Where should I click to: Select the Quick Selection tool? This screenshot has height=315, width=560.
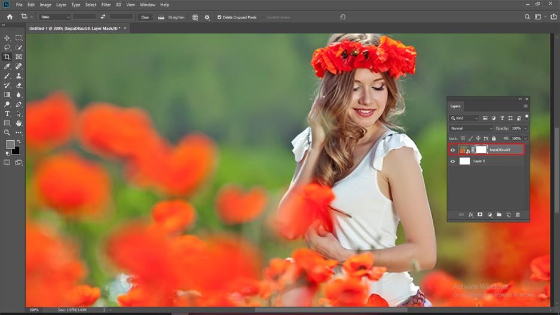click(19, 47)
